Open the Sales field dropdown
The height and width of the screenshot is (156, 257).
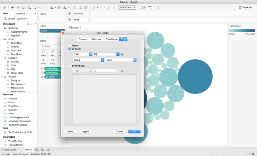(88, 60)
